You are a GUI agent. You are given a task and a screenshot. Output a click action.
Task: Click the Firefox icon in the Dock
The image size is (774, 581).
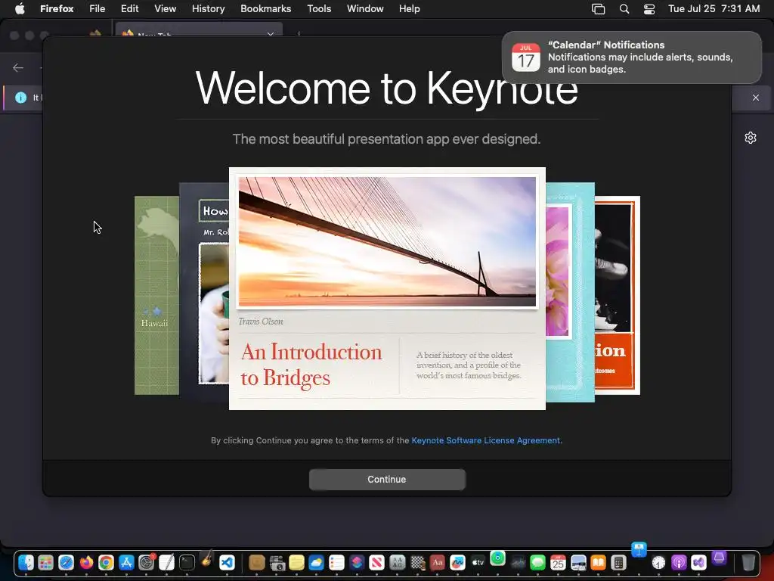pyautogui.click(x=86, y=562)
